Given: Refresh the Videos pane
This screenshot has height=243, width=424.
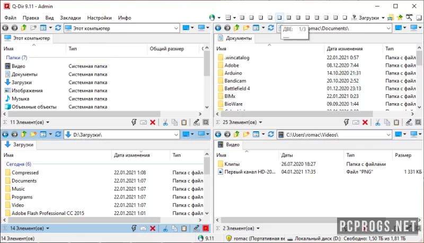Looking at the screenshot, I should (271, 134).
